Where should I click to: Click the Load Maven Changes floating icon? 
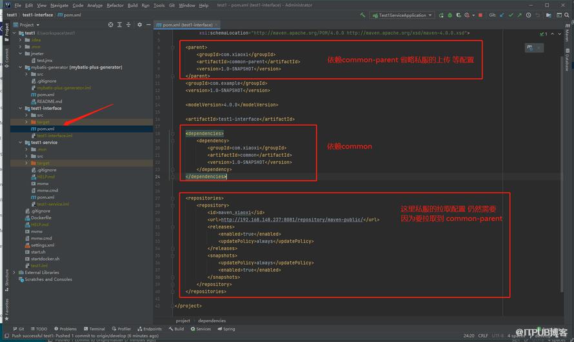point(529,48)
